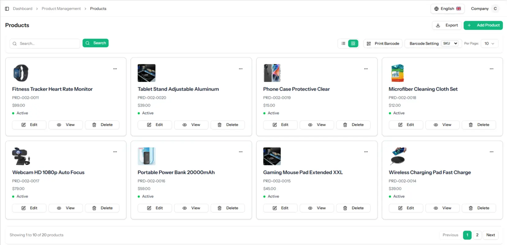Switch to grid view layout
Image resolution: width=507 pixels, height=245 pixels.
coord(353,43)
